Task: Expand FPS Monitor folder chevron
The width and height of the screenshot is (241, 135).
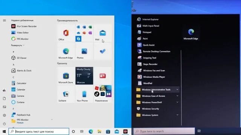Action: point(52,119)
